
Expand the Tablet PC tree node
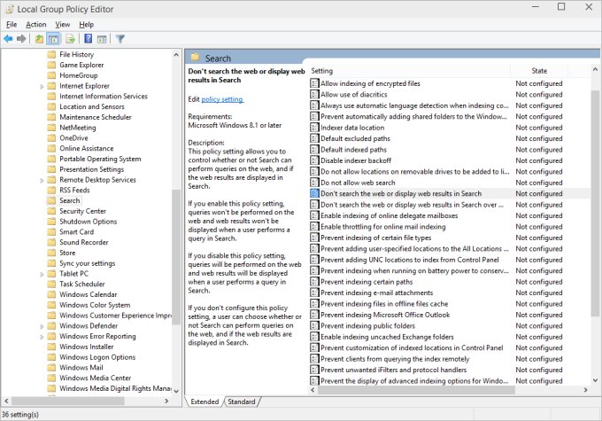coord(42,274)
